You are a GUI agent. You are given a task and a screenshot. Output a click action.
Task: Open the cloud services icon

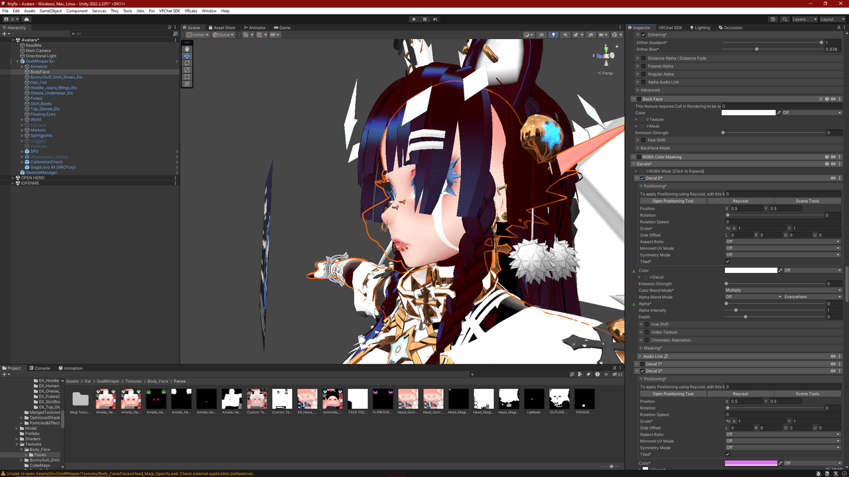(27, 19)
